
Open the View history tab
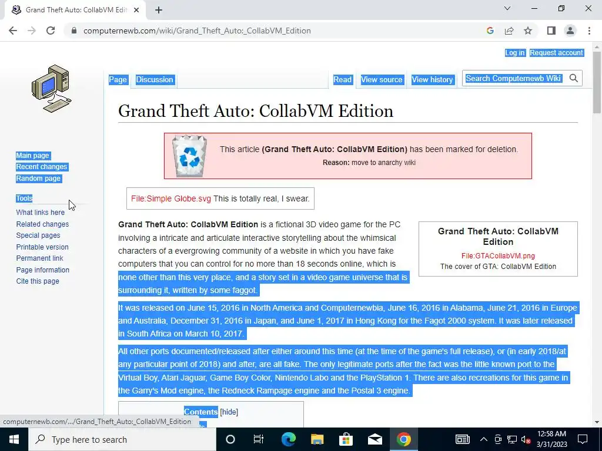click(x=432, y=79)
